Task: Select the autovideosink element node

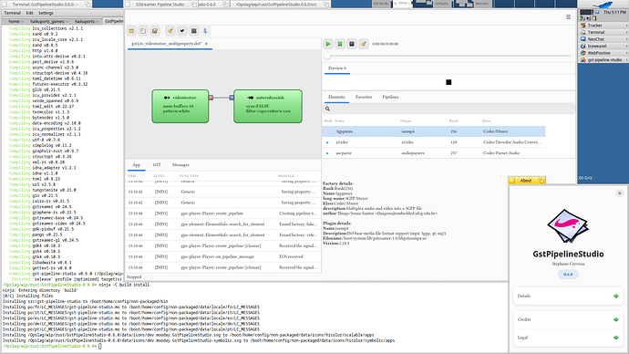Action: [x=268, y=106]
